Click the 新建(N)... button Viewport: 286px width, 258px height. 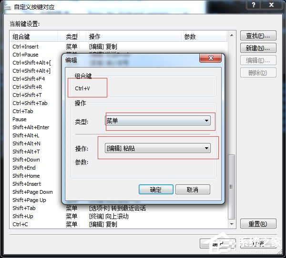[258, 48]
